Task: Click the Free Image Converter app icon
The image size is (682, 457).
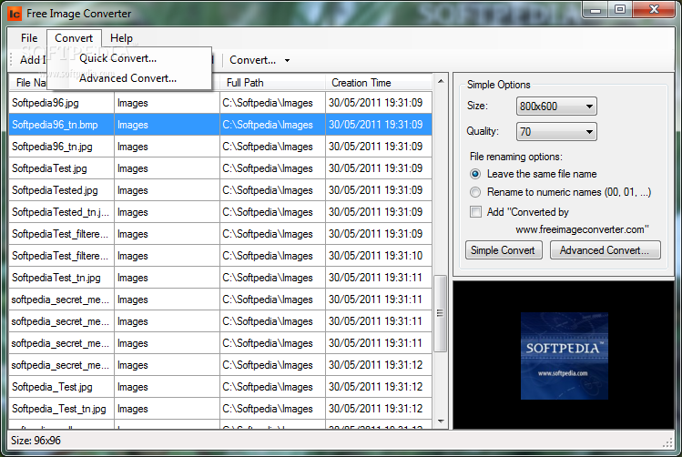Action: tap(15, 14)
